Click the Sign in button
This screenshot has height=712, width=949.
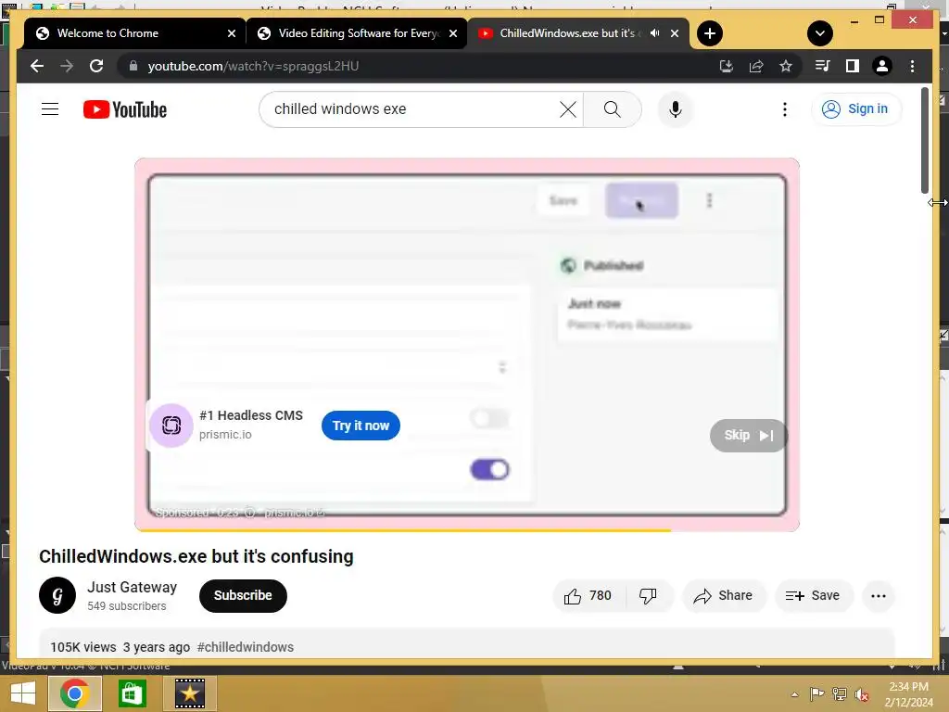click(x=856, y=109)
